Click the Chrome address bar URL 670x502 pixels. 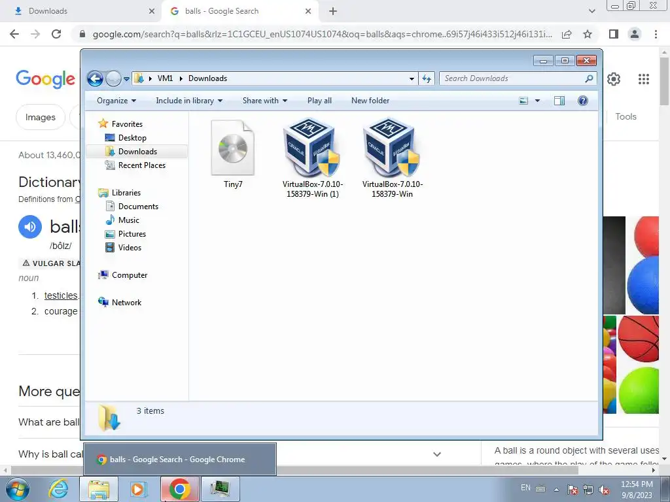pos(322,34)
